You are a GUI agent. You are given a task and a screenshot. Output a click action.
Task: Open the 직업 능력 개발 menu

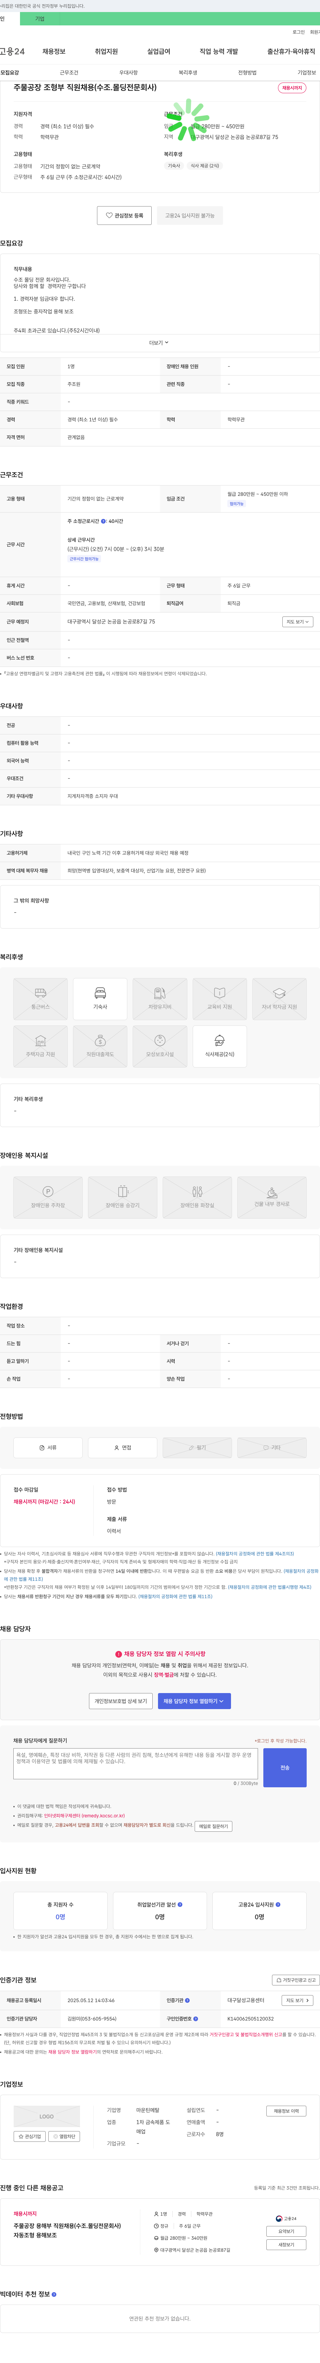[219, 51]
